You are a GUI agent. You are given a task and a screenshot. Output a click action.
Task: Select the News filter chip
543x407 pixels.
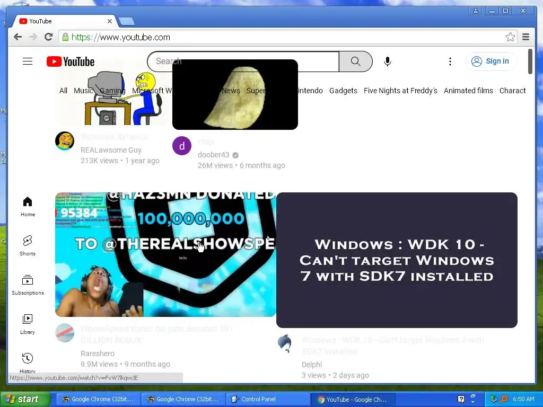click(231, 91)
